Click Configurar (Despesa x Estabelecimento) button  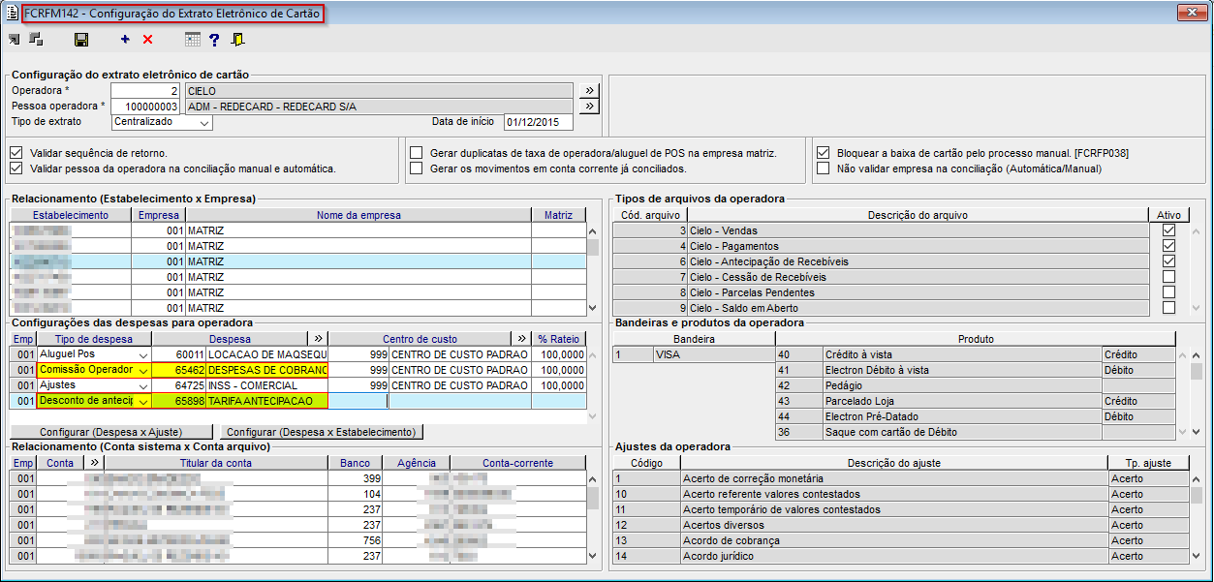[x=323, y=432]
